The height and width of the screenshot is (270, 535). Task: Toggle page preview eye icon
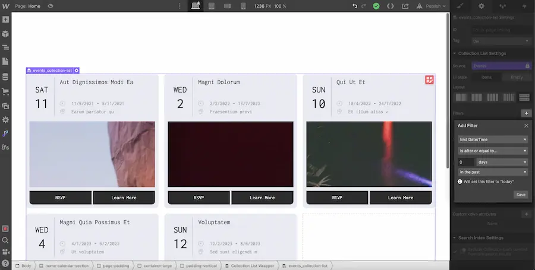coord(51,6)
